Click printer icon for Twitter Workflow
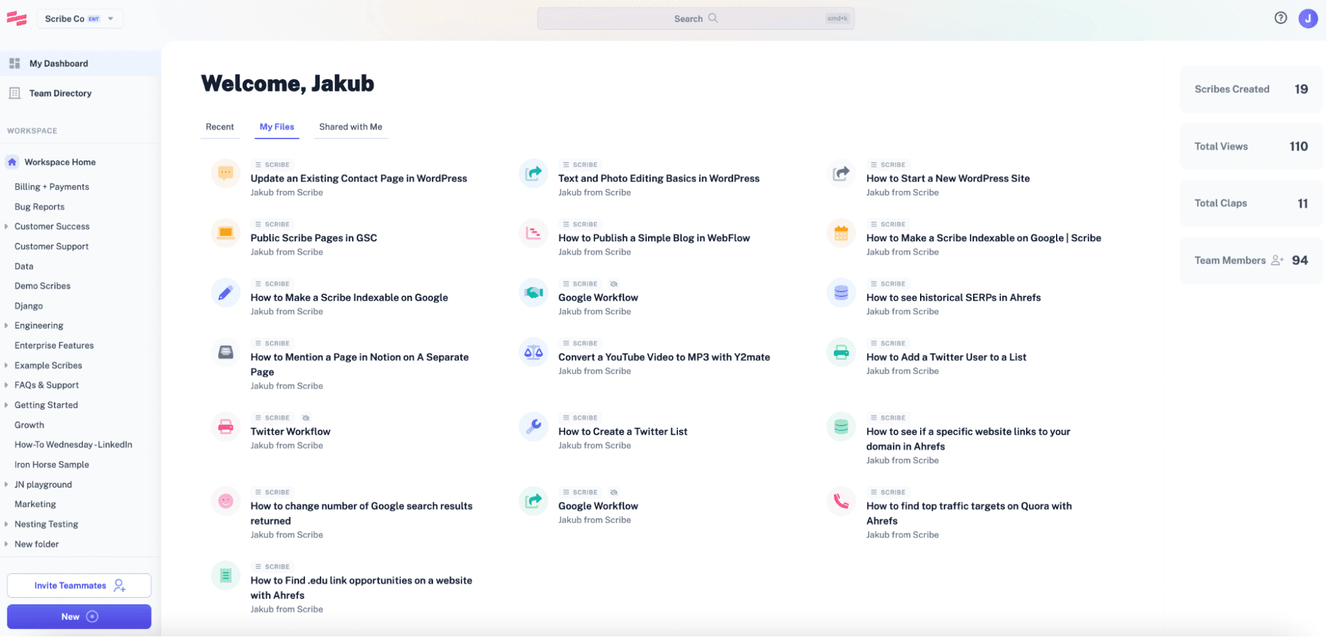 click(x=226, y=426)
